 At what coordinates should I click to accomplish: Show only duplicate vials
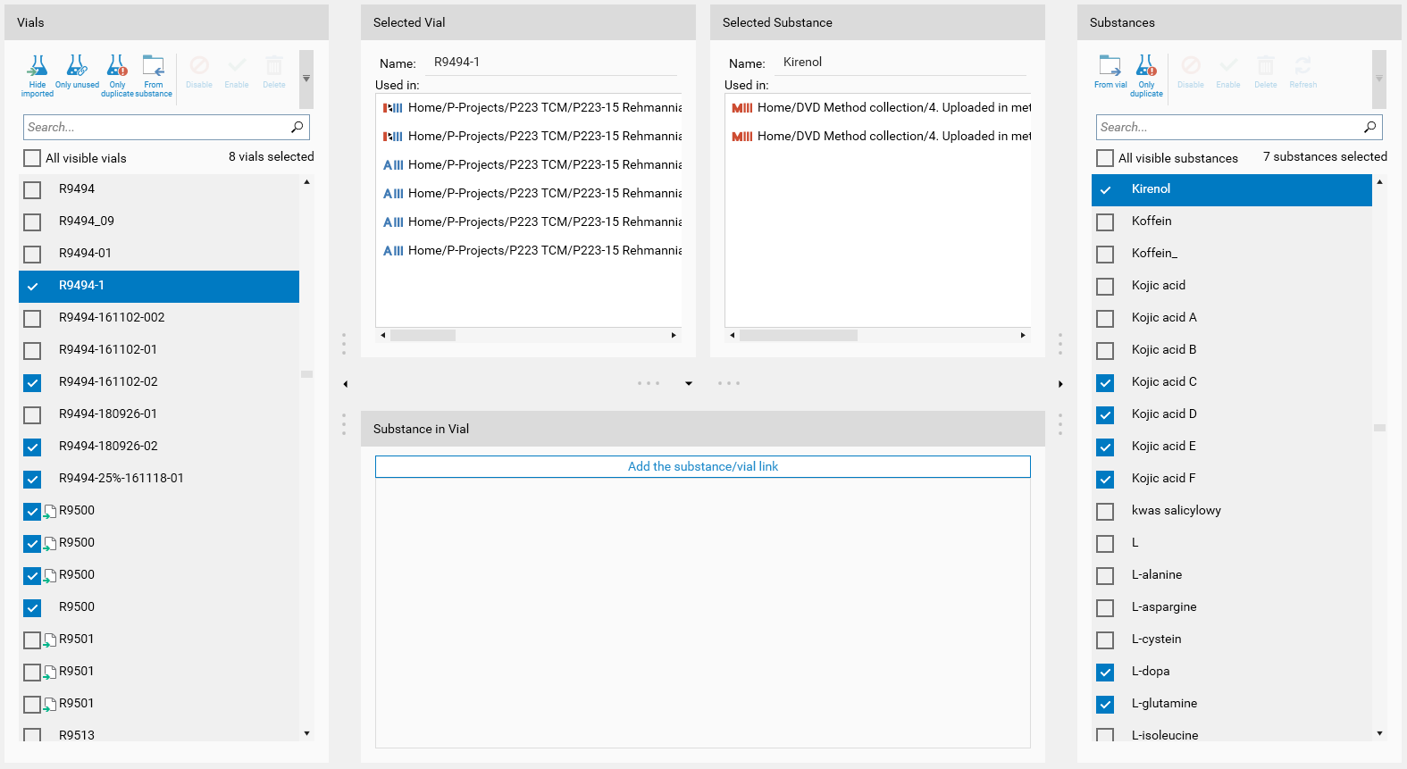tap(117, 76)
